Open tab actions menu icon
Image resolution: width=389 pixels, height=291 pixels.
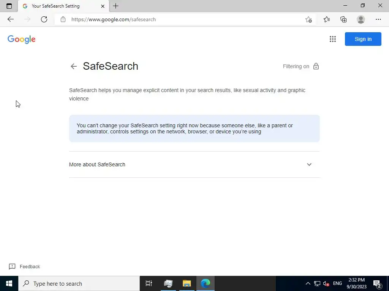pos(9,6)
